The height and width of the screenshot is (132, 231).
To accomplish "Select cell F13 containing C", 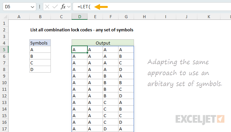I will pyautogui.click(x=111, y=102).
